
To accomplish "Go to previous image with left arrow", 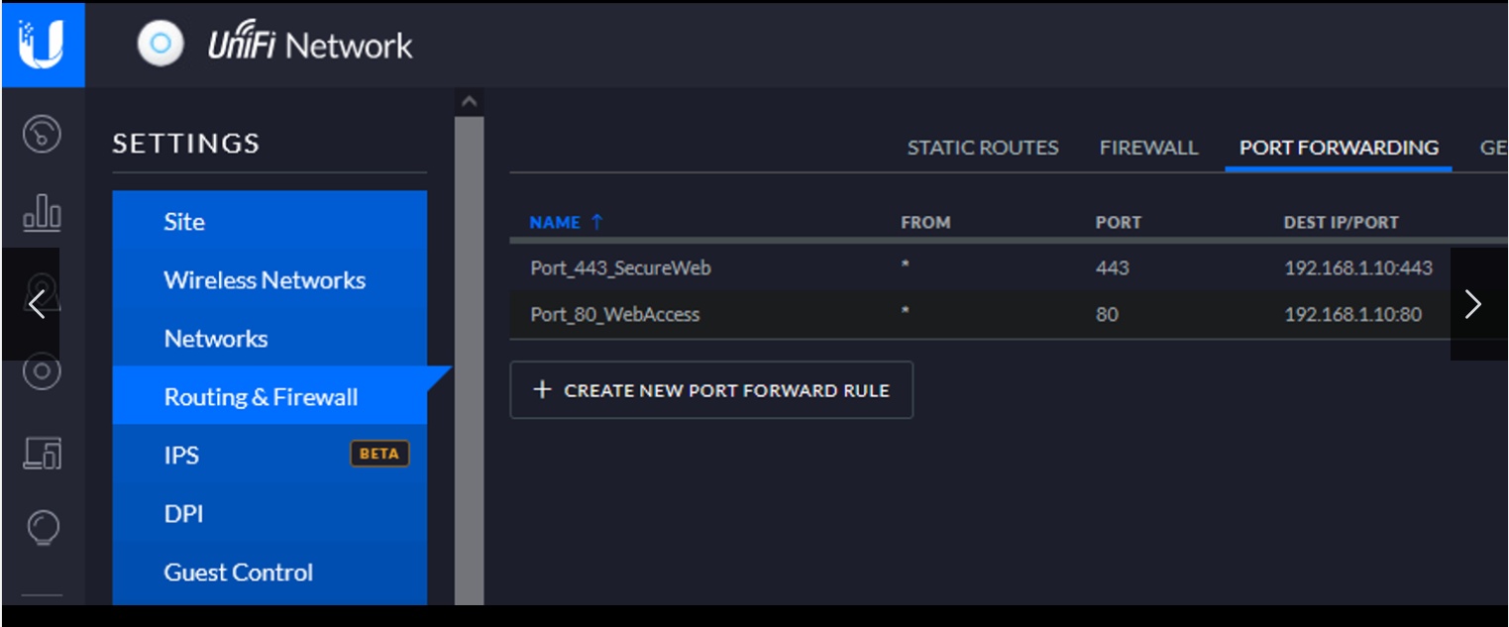I will point(32,304).
